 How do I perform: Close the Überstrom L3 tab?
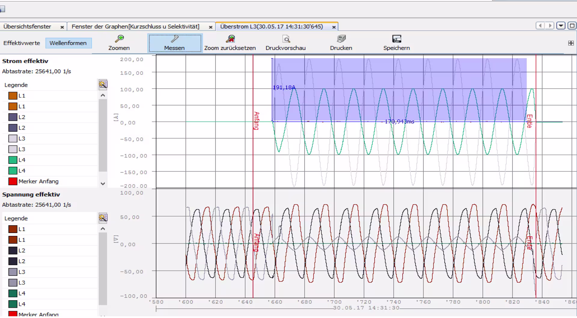coord(334,27)
